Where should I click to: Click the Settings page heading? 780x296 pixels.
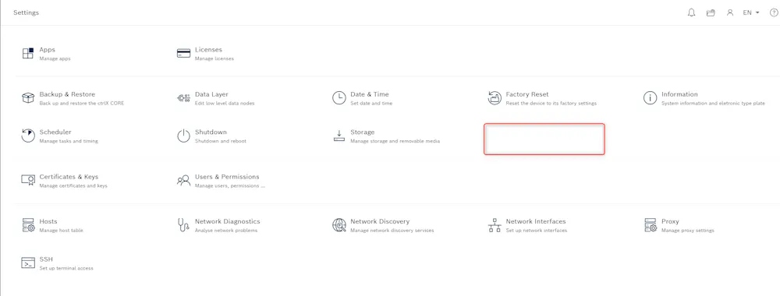tap(26, 12)
